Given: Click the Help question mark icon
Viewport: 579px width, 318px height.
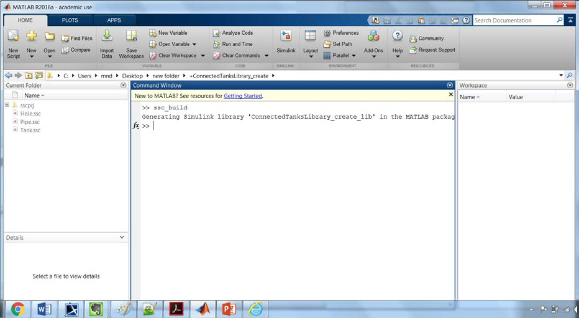Looking at the screenshot, I should click(398, 35).
